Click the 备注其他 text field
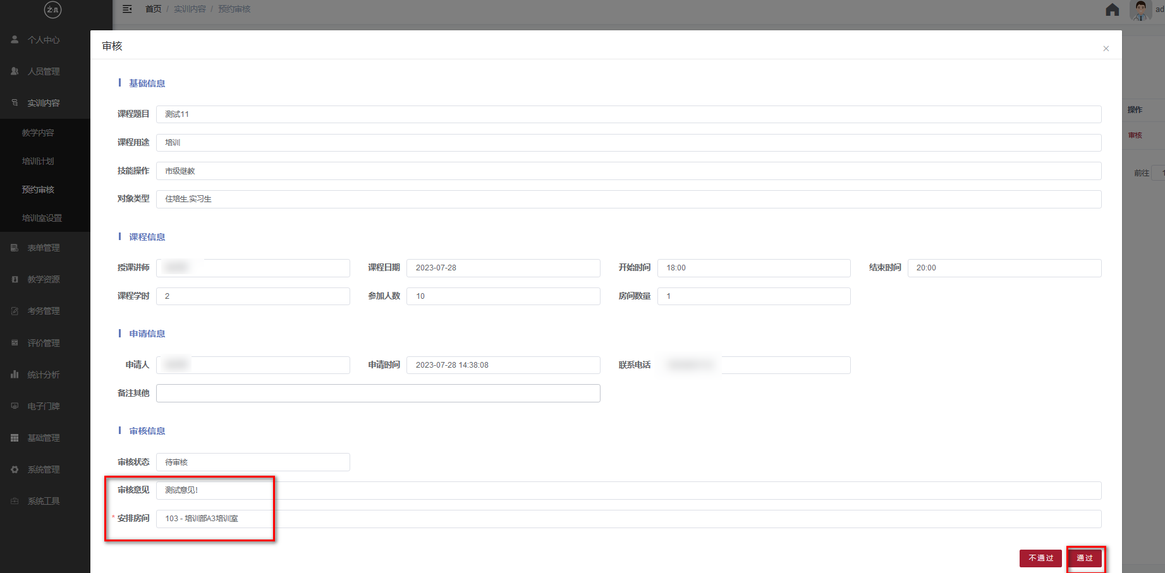Screen dimensions: 1165x573 click(378, 393)
